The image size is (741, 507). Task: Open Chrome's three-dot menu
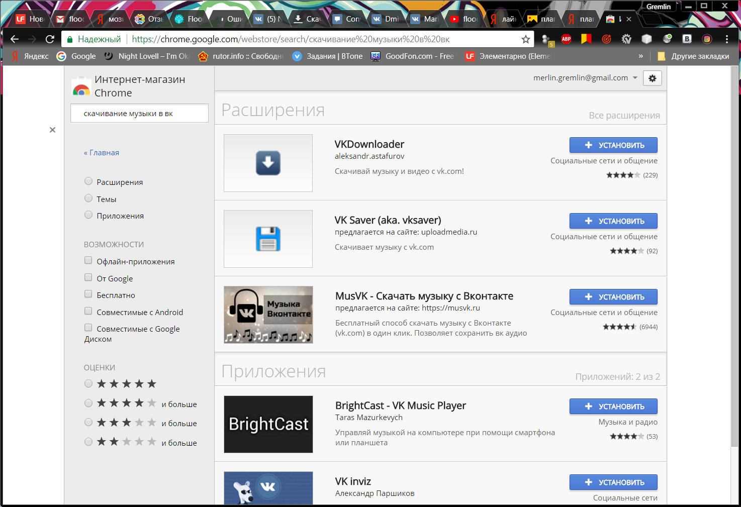coord(727,39)
